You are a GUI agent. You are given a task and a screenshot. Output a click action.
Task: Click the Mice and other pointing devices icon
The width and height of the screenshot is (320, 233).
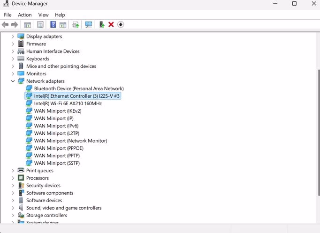[x=21, y=66]
